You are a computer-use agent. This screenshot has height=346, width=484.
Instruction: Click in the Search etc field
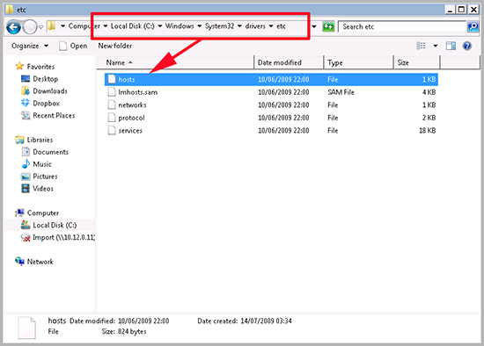402,27
